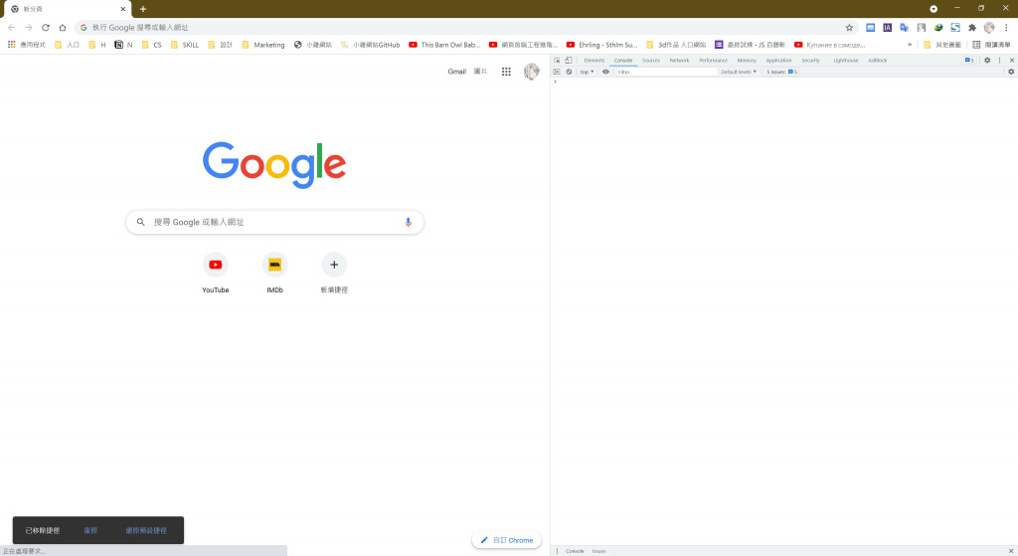Open the Google apps grid

click(x=506, y=72)
